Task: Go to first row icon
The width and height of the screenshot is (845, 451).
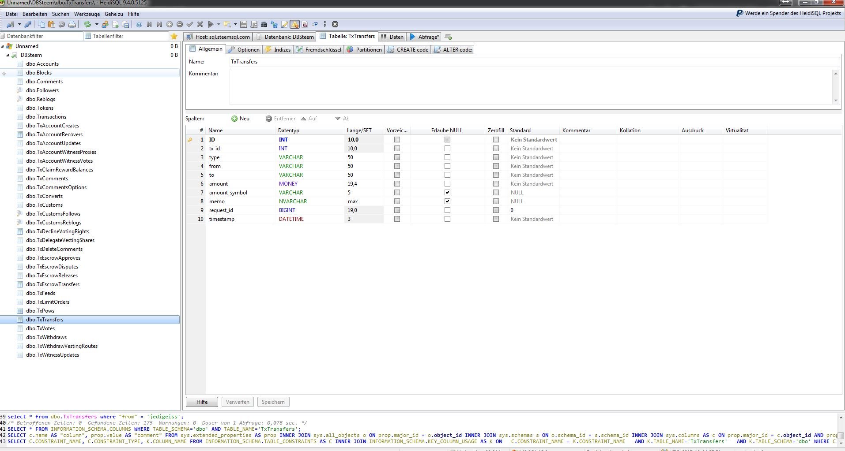Action: coord(149,24)
